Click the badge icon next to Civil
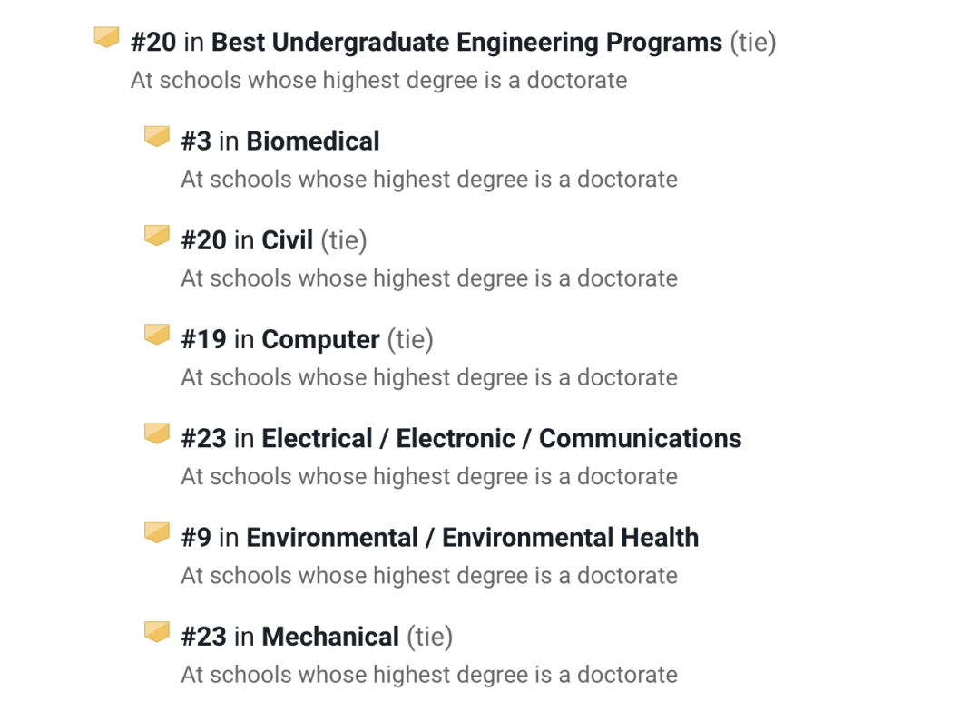The height and width of the screenshot is (701, 980). click(157, 236)
